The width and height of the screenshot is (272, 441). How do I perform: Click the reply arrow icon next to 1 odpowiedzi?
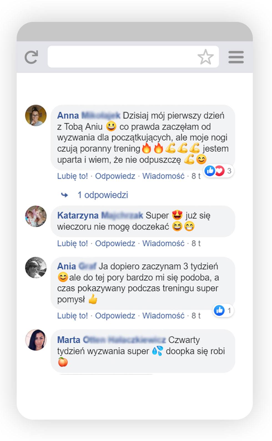(64, 195)
